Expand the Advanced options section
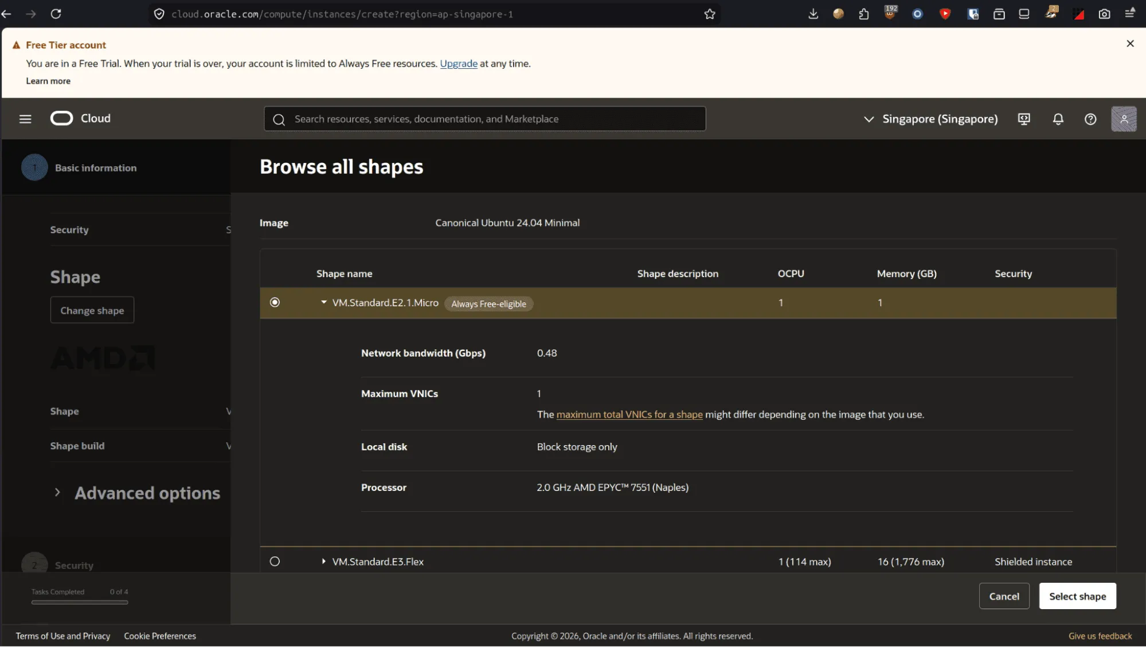 click(x=57, y=492)
